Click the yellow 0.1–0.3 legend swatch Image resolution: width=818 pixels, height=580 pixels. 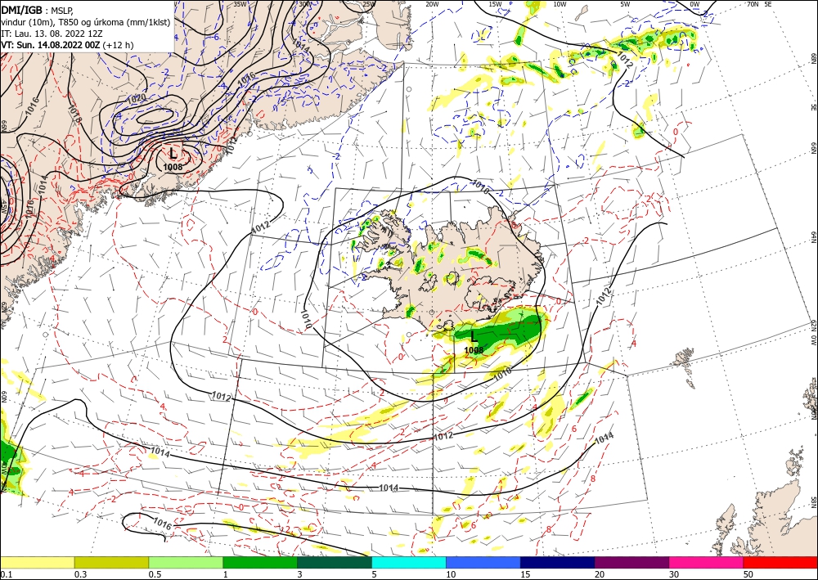pyautogui.click(x=37, y=562)
